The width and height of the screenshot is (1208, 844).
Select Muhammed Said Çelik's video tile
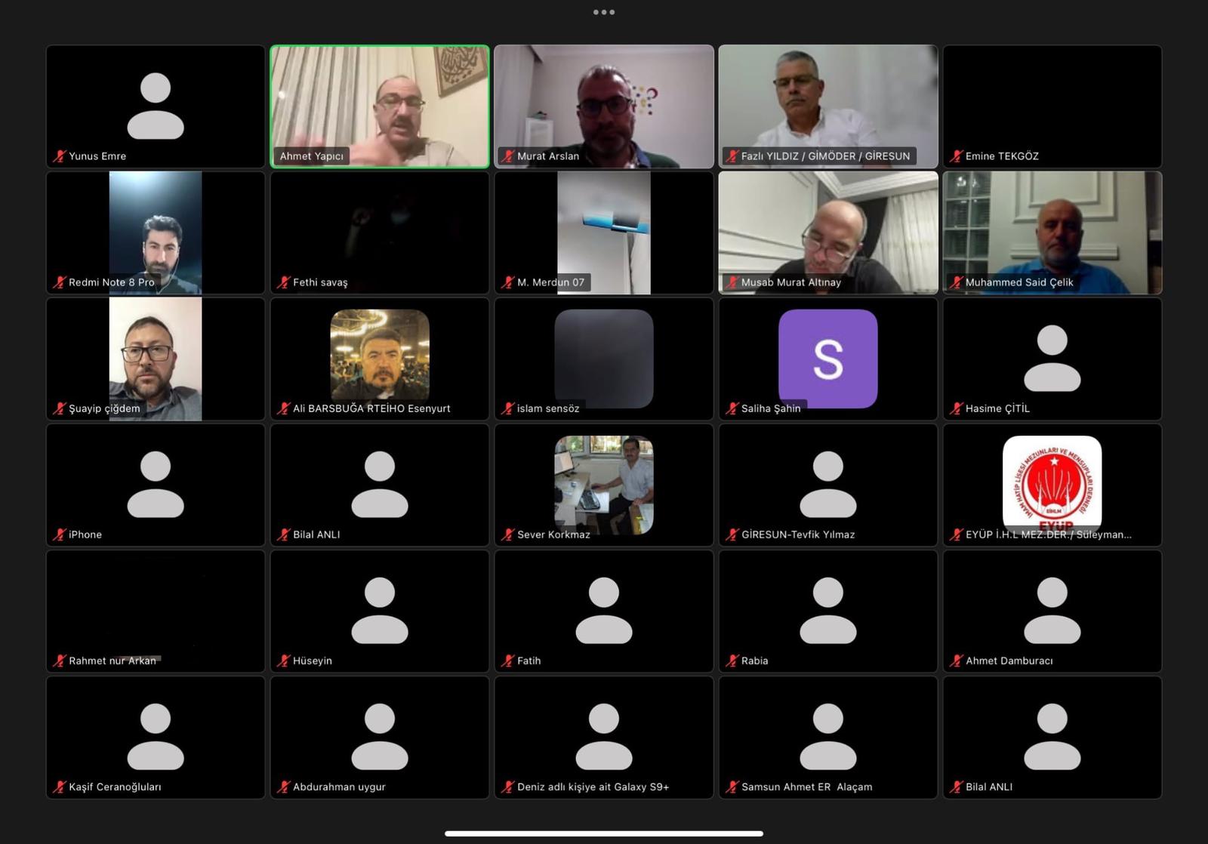click(1052, 233)
